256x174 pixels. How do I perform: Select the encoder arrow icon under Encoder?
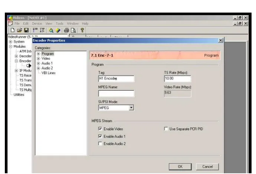coord(29,66)
